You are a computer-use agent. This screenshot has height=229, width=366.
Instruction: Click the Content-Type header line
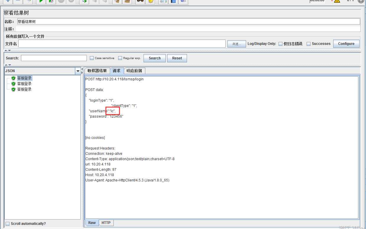point(130,159)
